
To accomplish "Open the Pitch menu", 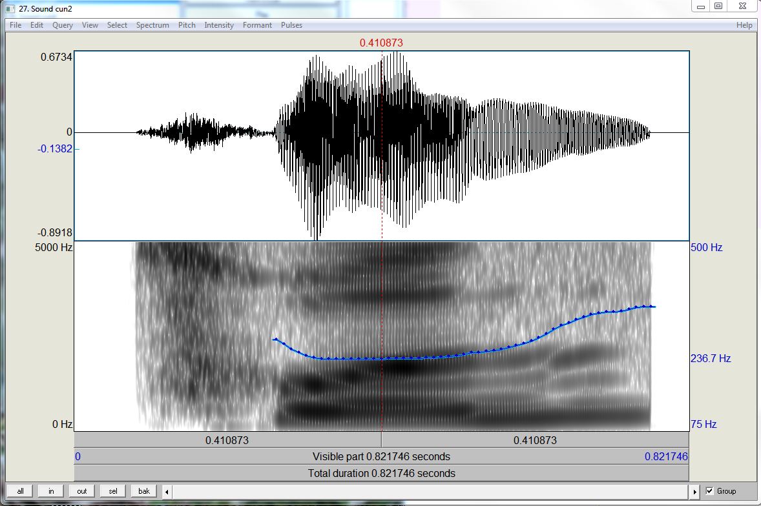I will [x=187, y=25].
